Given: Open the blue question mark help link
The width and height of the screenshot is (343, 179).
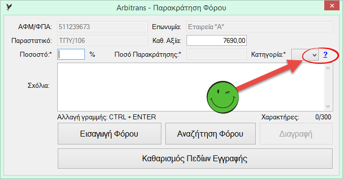Looking at the screenshot, I should 325,54.
